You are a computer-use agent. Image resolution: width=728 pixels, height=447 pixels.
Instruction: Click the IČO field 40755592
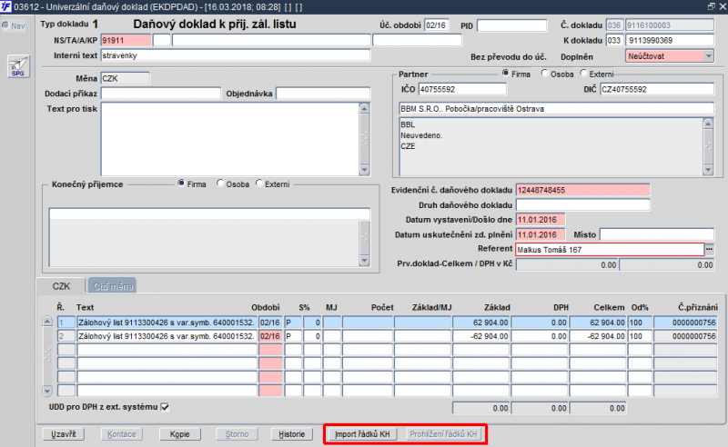(462, 89)
